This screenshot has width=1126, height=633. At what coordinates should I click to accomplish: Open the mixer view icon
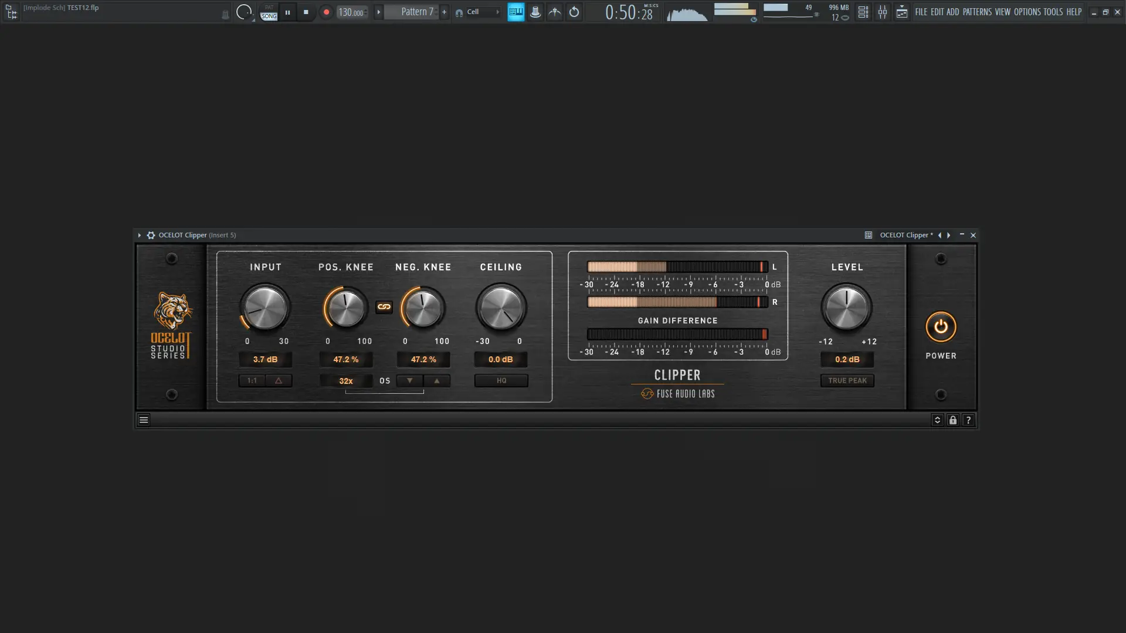(x=882, y=12)
